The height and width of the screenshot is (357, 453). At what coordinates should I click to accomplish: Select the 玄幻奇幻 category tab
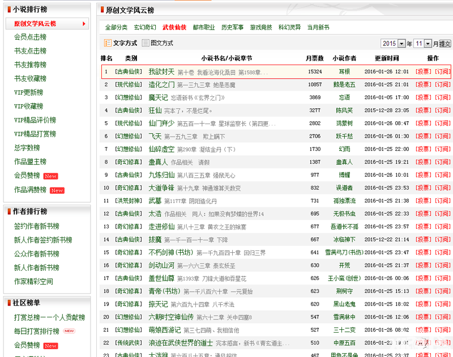(145, 27)
